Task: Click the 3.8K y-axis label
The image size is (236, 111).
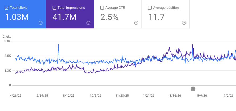Action: point(8,41)
